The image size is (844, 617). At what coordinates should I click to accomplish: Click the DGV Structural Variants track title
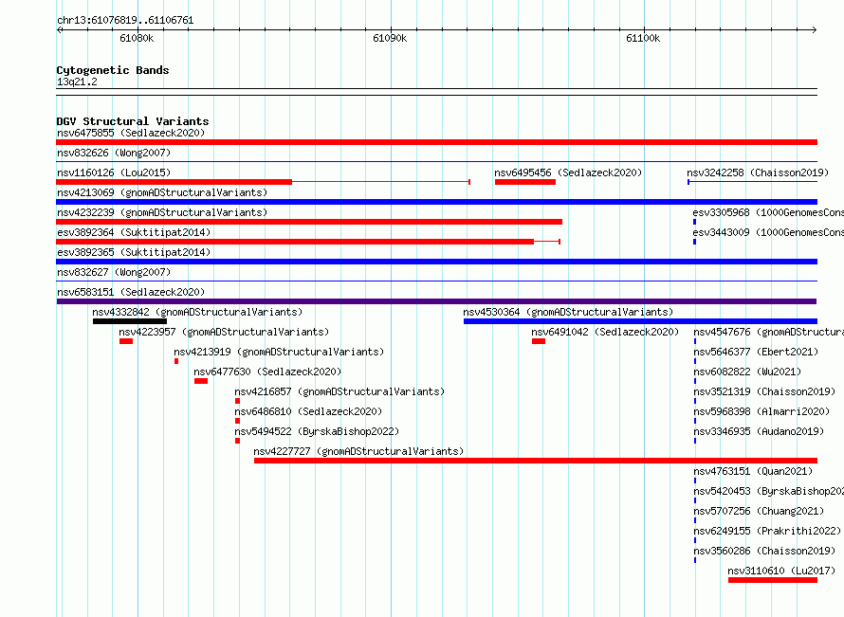pyautogui.click(x=133, y=121)
